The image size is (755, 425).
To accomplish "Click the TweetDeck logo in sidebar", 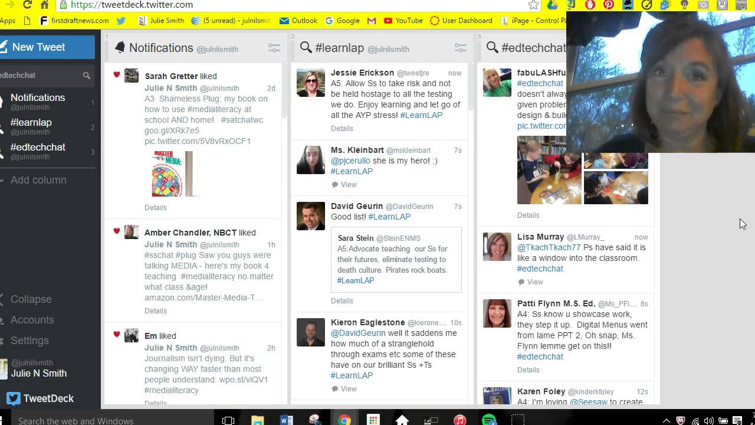I will [40, 398].
